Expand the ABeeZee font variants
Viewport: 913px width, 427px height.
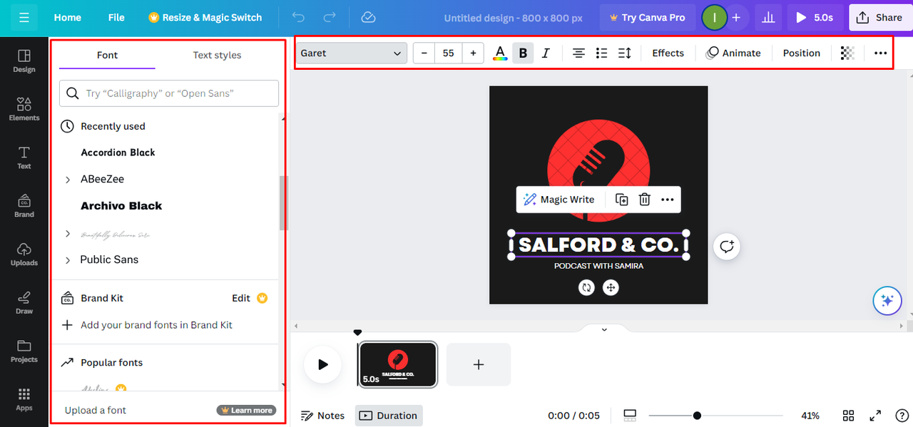click(x=68, y=180)
